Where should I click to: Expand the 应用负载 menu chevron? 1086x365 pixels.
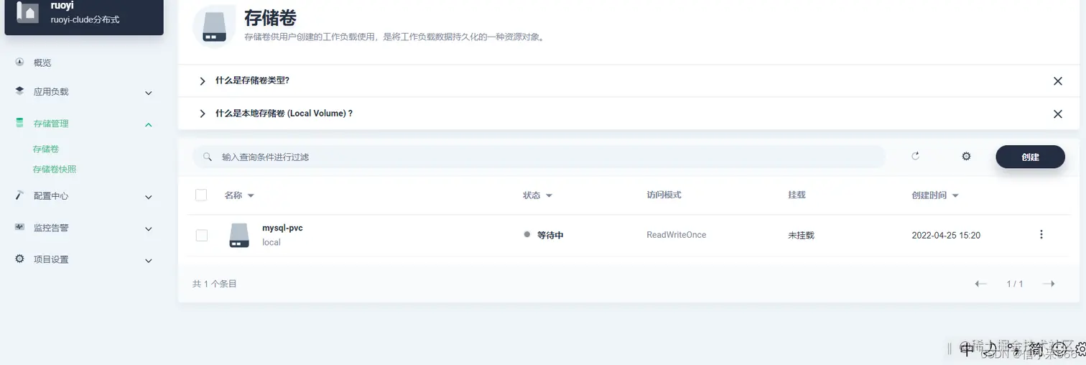149,93
